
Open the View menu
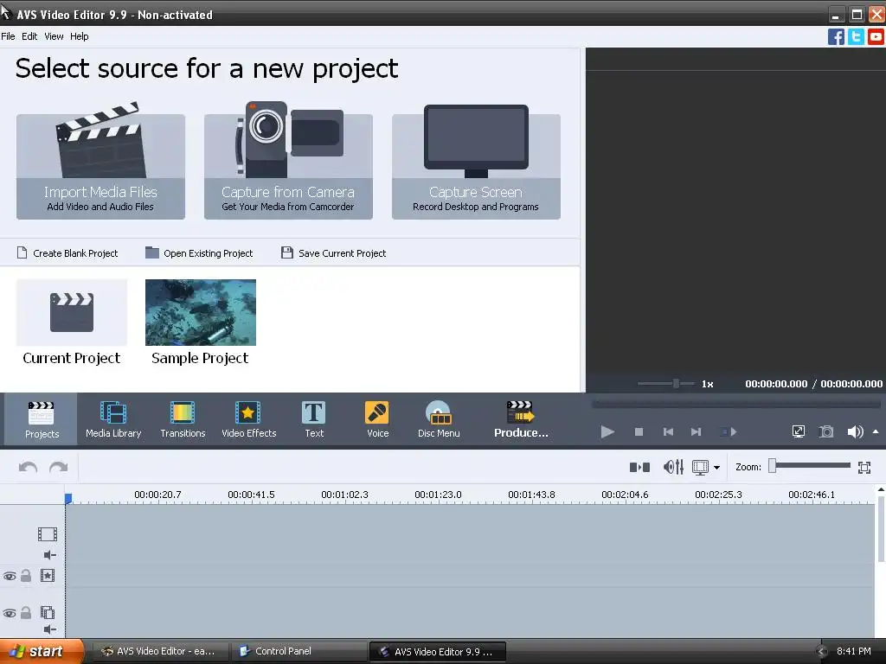point(54,36)
